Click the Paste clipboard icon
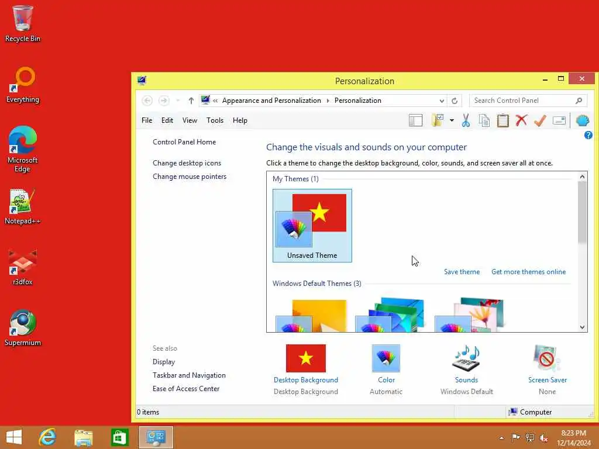 [x=502, y=120]
